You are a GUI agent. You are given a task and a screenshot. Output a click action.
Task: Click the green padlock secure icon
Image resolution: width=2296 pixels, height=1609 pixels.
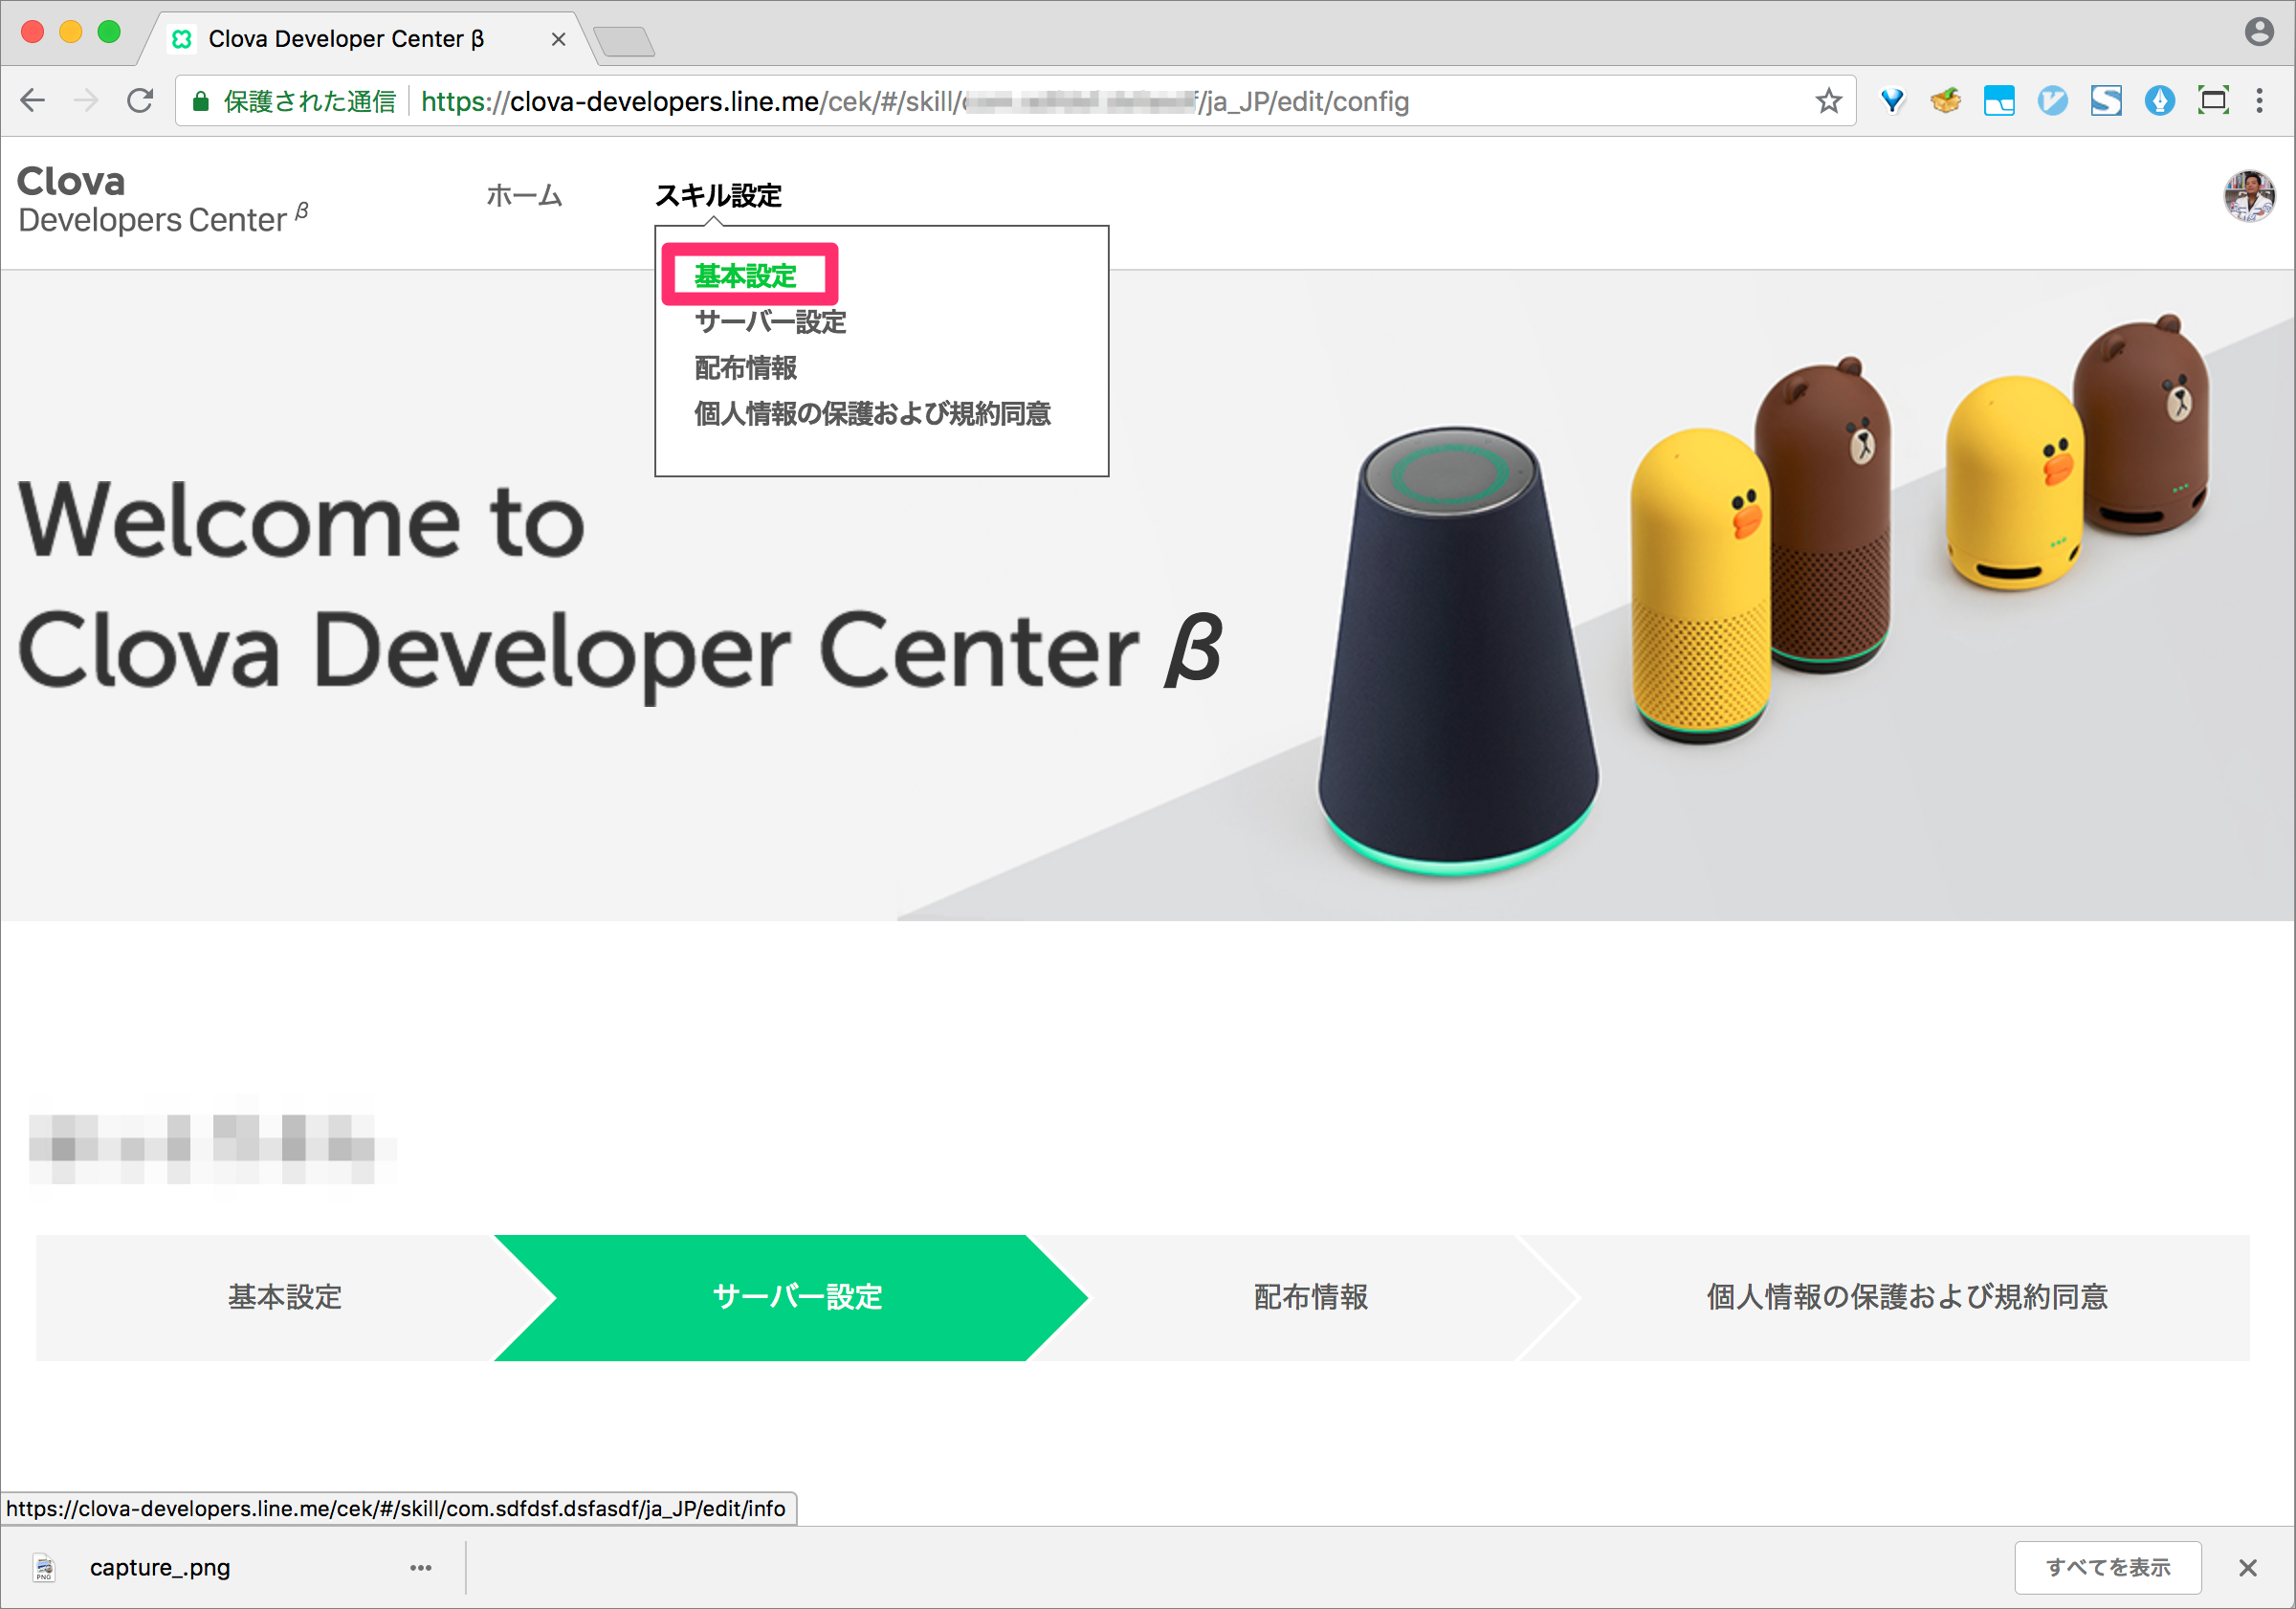tap(201, 101)
